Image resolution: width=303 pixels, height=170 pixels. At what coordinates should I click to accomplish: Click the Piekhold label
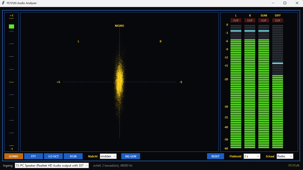pos(235,156)
